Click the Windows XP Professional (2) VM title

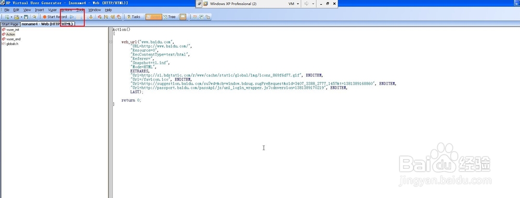(x=233, y=4)
